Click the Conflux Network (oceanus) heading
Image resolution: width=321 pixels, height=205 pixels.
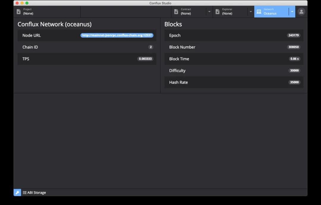(54, 24)
